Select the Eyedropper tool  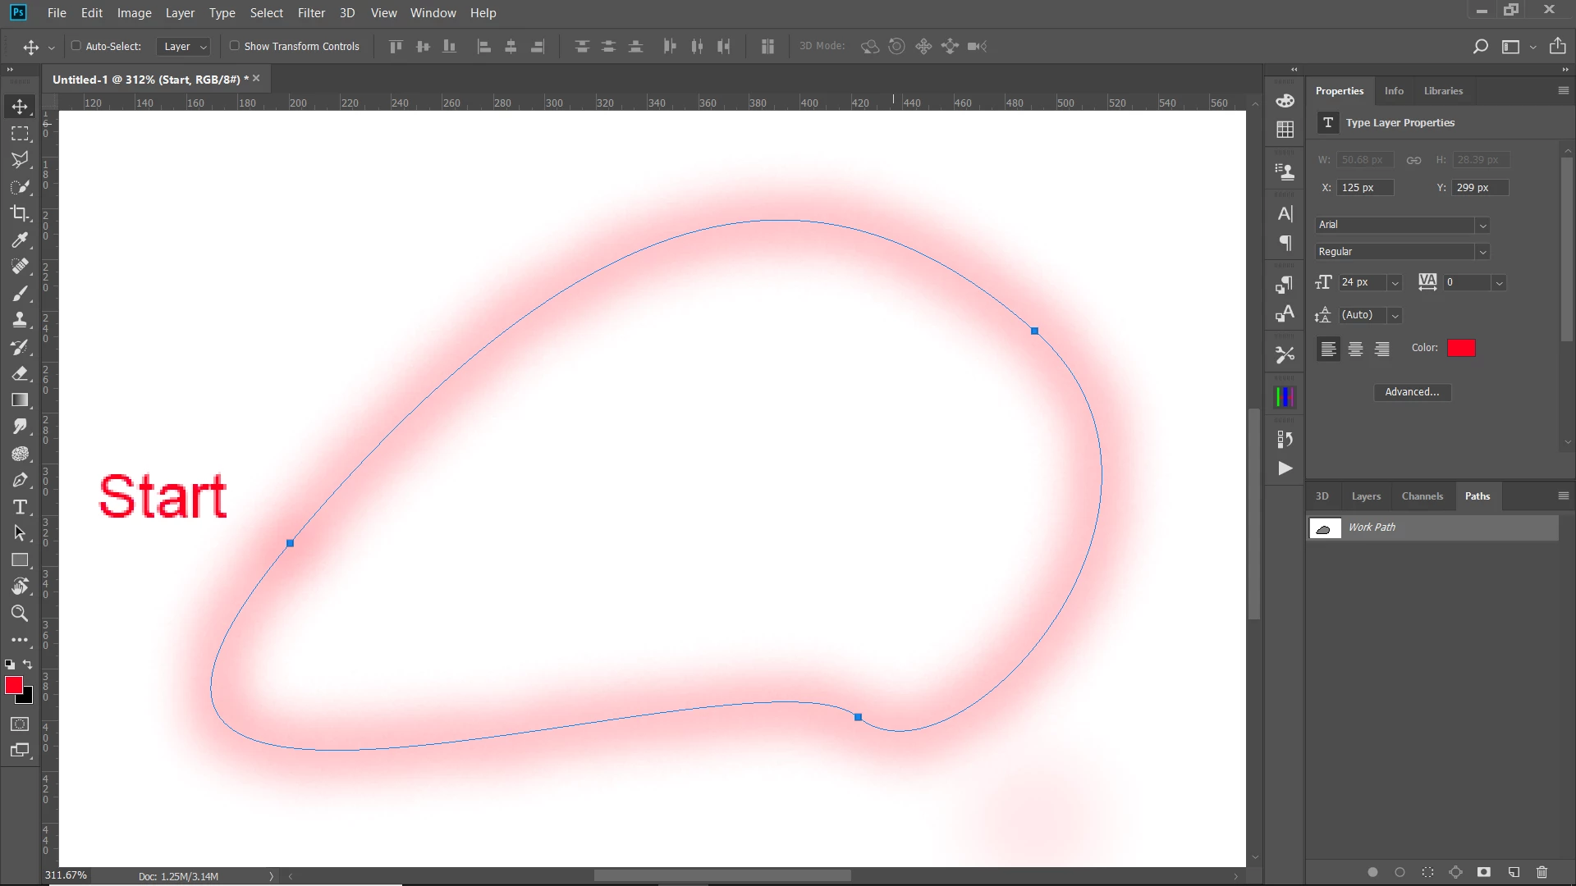coord(20,240)
